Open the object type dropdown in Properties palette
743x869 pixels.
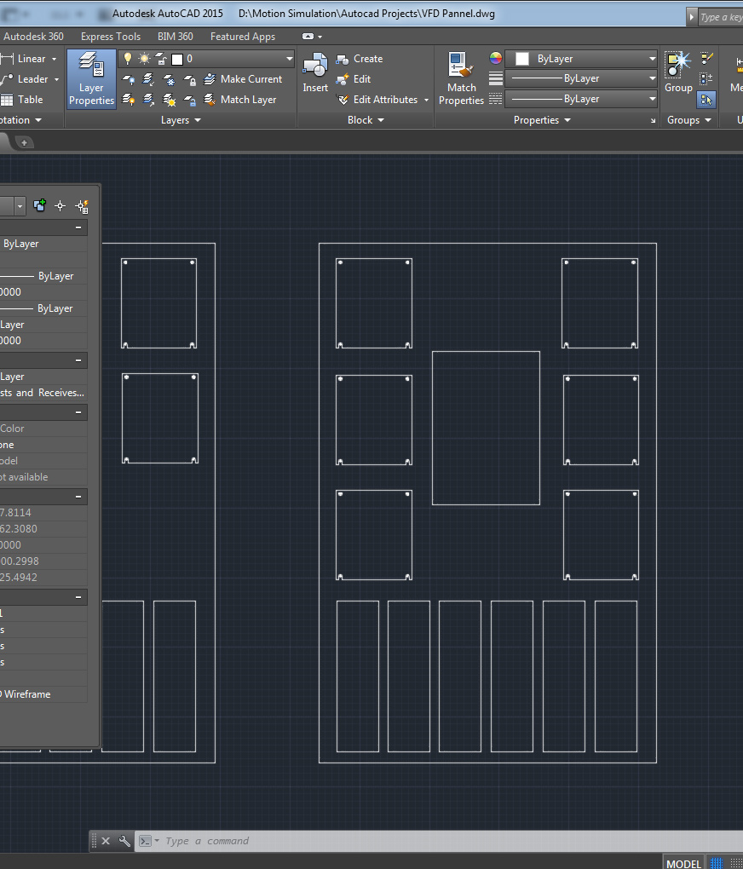pos(20,206)
